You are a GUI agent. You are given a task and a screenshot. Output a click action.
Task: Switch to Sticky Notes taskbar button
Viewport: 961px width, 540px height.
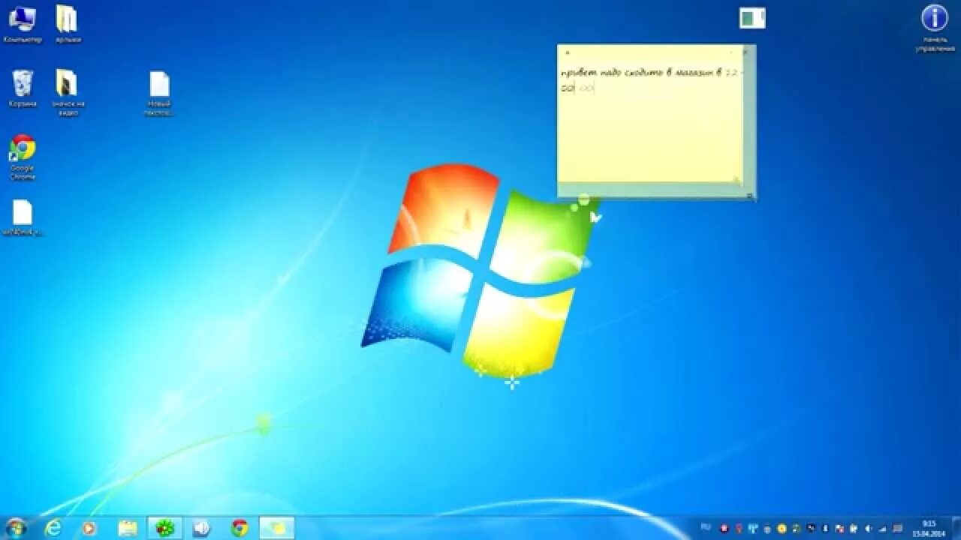click(277, 528)
